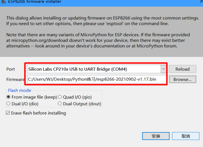Click the note about micropython.org/download

(x=98, y=40)
